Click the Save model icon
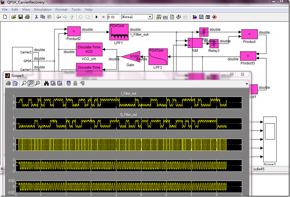Image resolution: width=290 pixels, height=197 pixels. (21, 17)
